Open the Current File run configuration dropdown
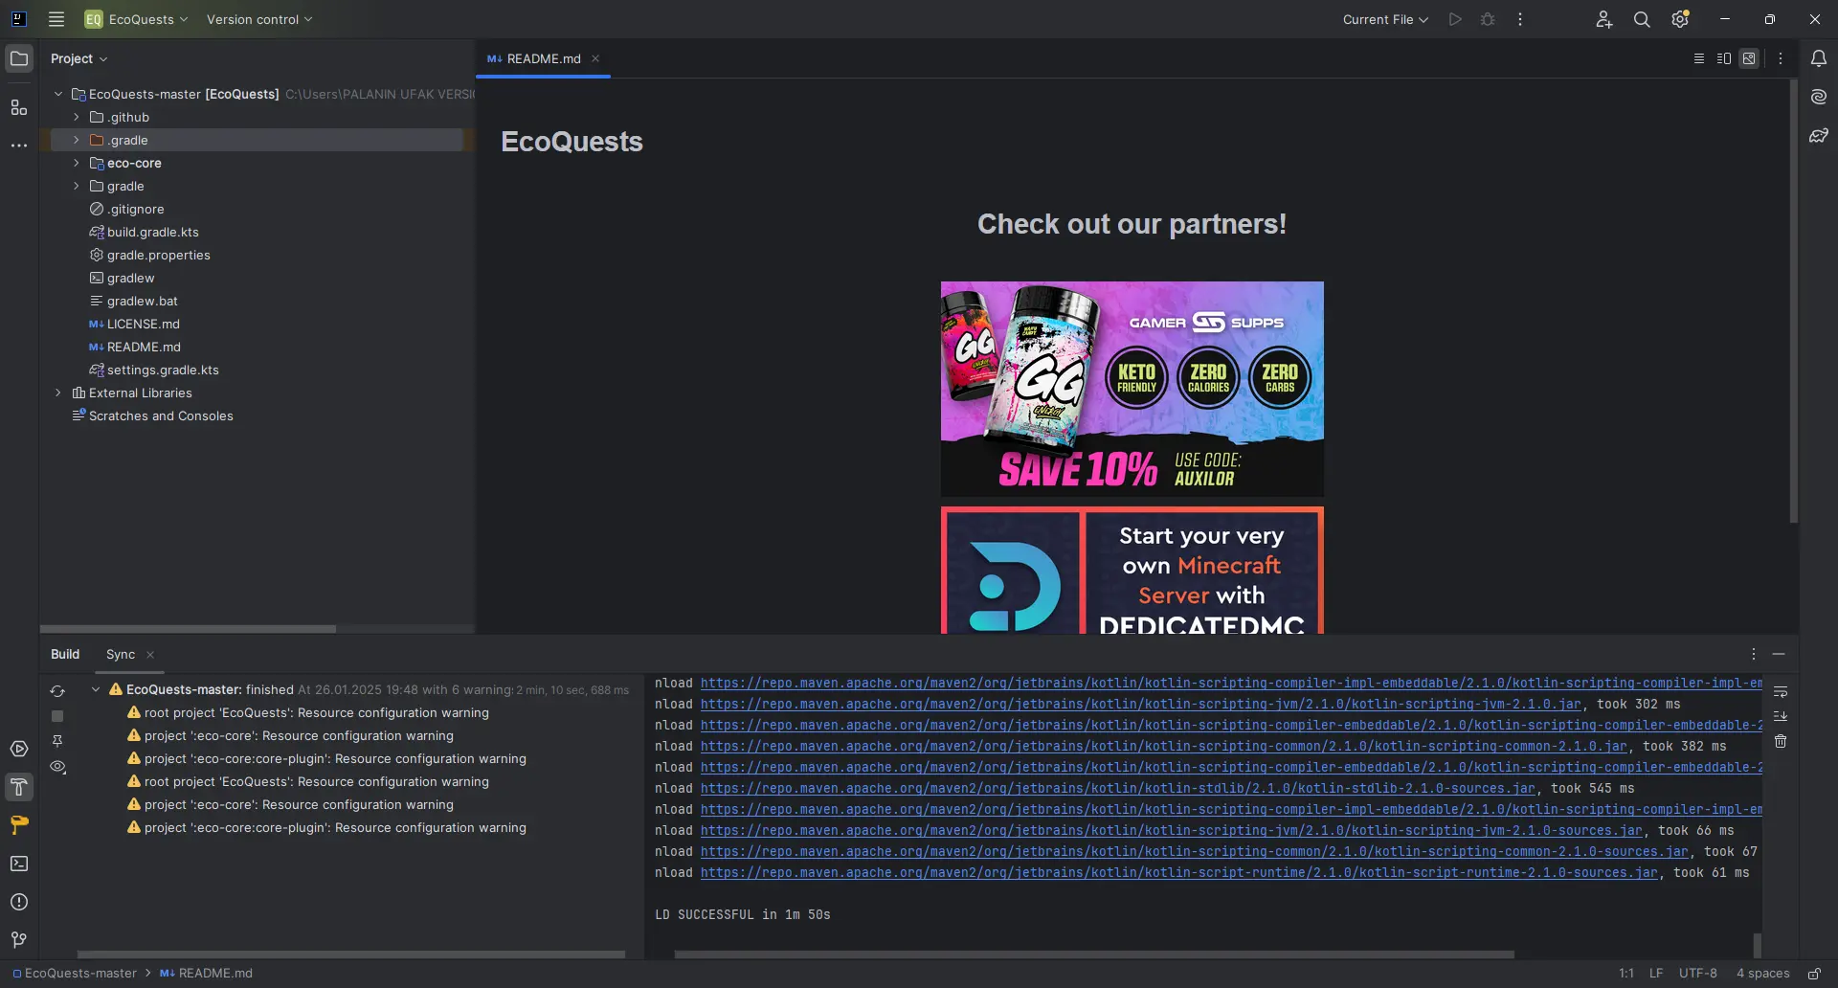The width and height of the screenshot is (1838, 988). click(1385, 19)
